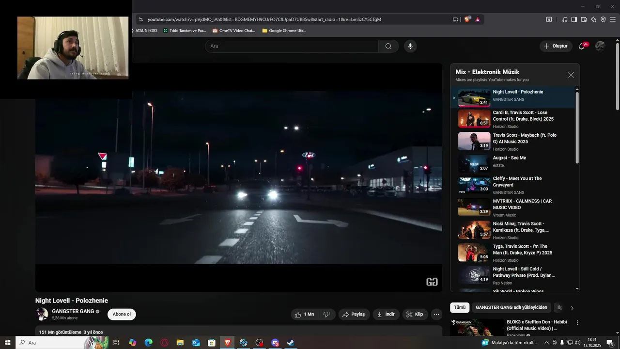Click into the YouTube Ara search field
The image size is (620, 349).
point(292,46)
